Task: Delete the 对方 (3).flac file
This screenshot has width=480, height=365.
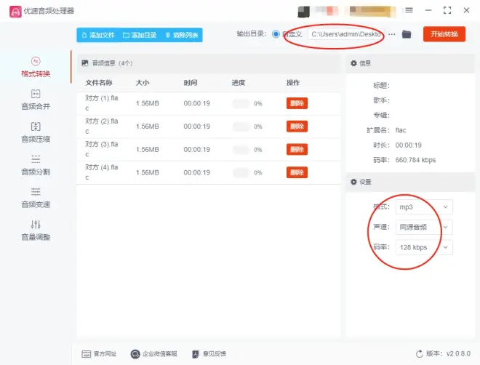Action: (297, 150)
